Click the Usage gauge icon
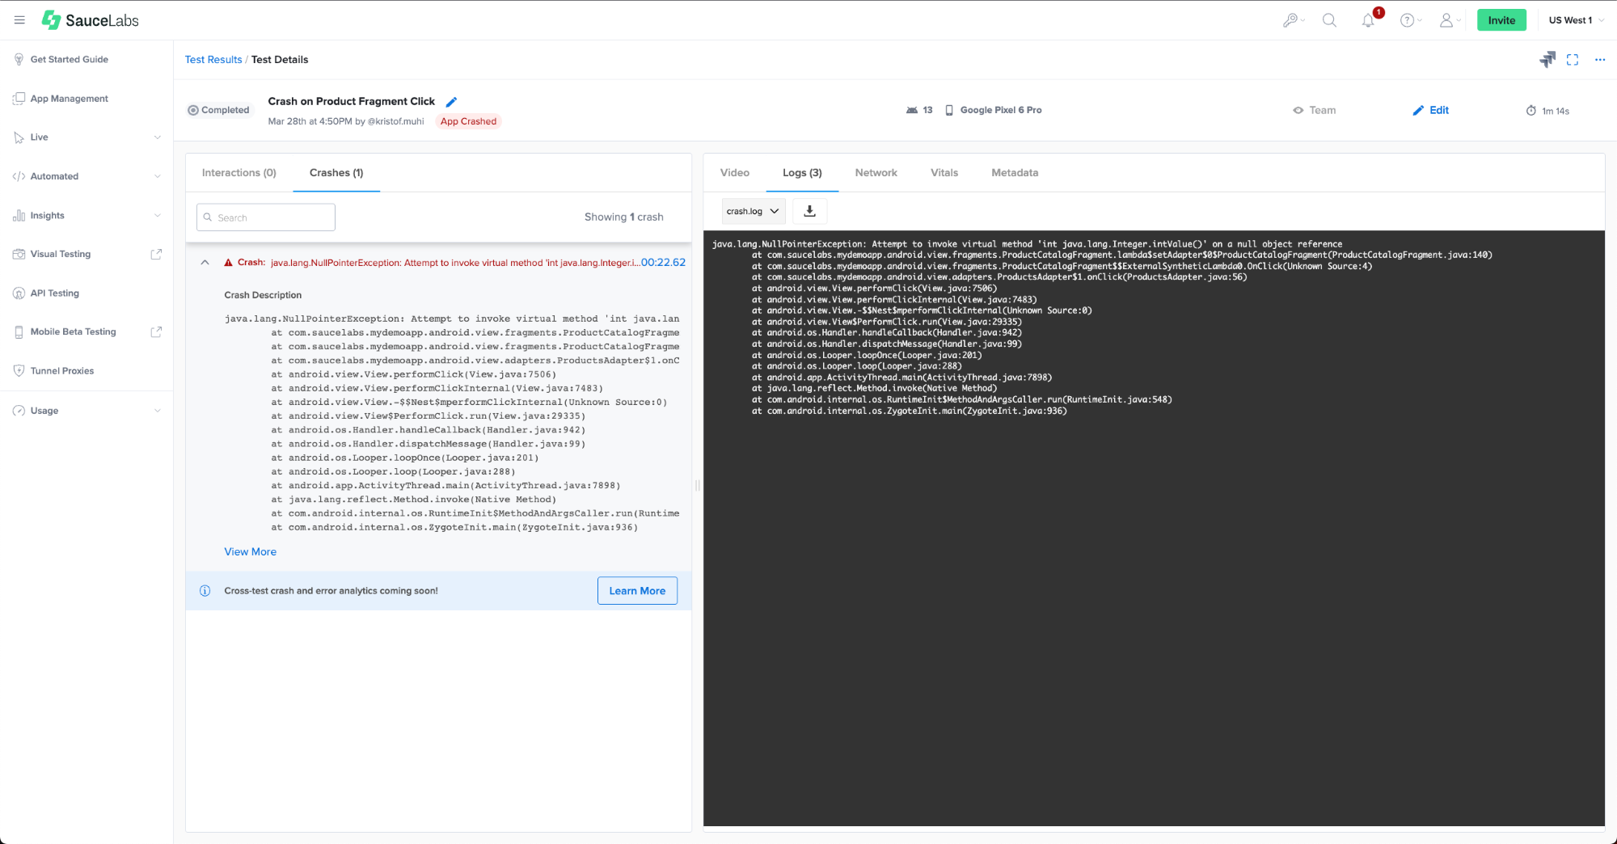The image size is (1617, 844). 19,411
